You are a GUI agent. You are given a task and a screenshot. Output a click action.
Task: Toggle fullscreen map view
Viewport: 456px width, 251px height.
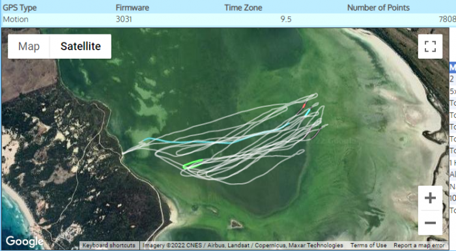[430, 46]
